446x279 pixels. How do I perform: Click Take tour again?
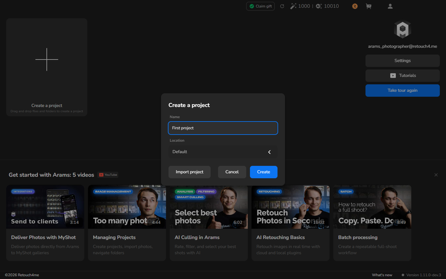pos(403,91)
